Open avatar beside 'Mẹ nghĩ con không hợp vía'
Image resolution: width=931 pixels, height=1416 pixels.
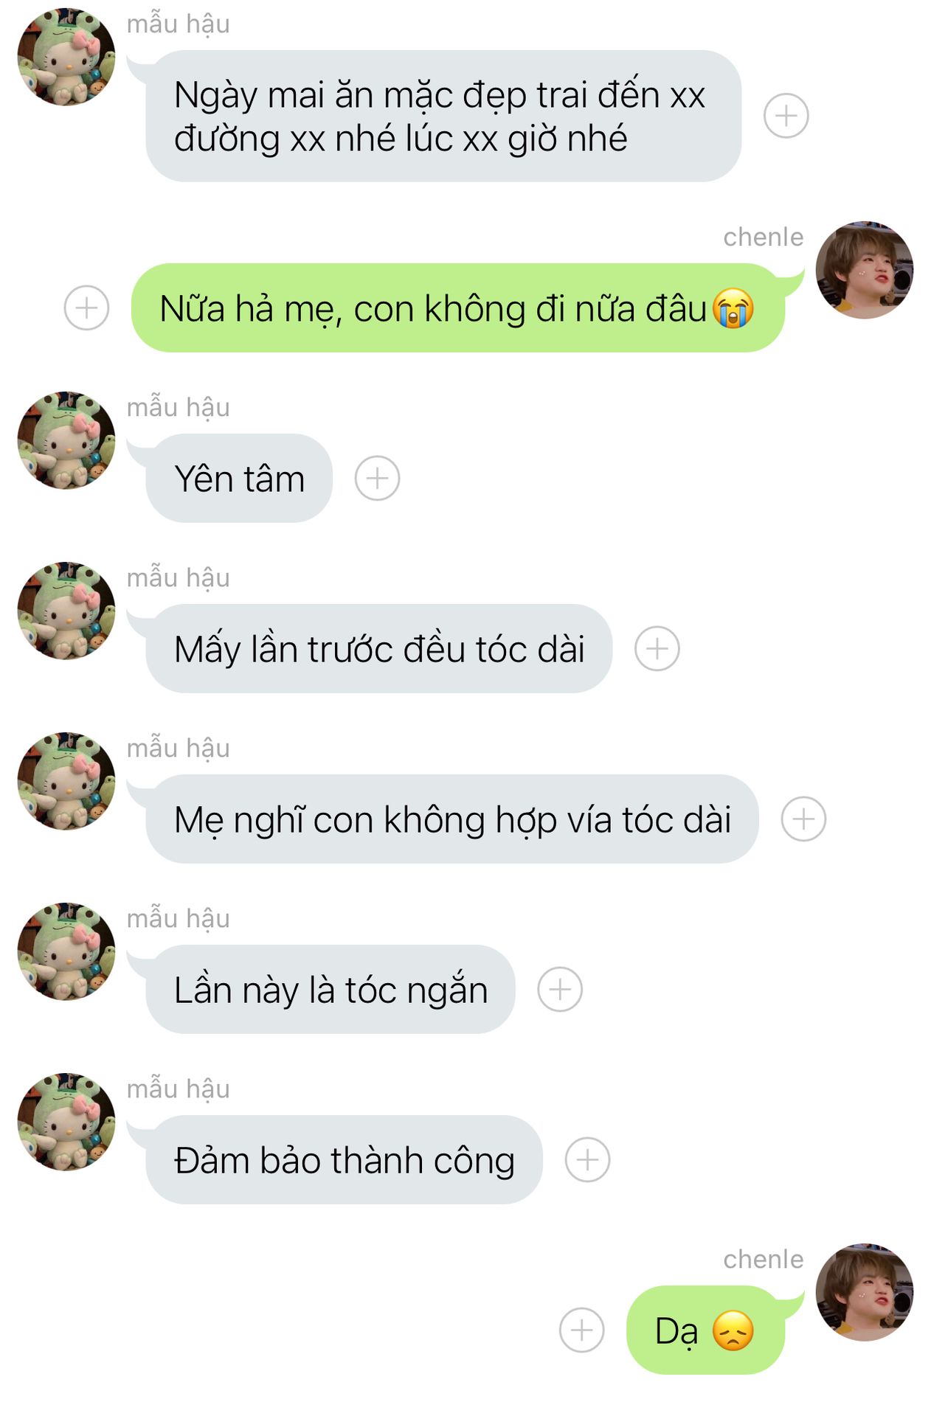66,781
